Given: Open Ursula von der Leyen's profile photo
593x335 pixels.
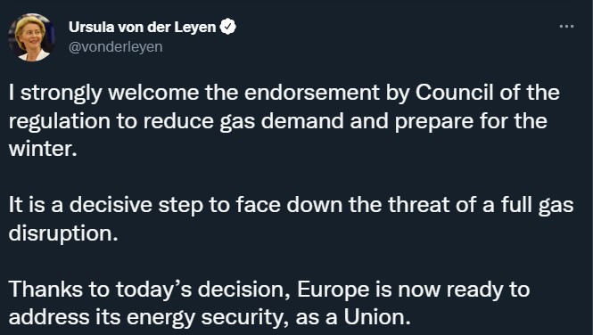Looking at the screenshot, I should [x=32, y=37].
